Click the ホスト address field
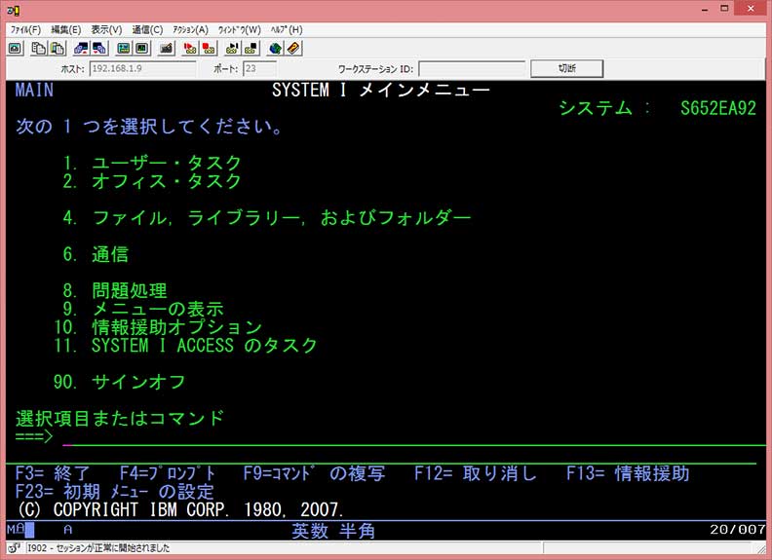The width and height of the screenshot is (772, 560). coord(144,69)
